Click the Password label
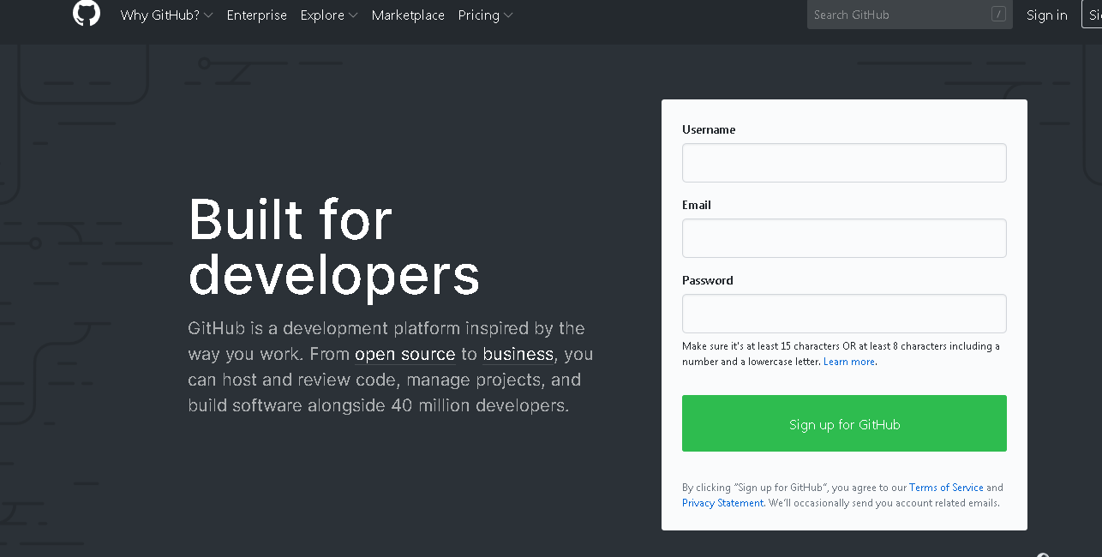The height and width of the screenshot is (557, 1102). coord(708,280)
